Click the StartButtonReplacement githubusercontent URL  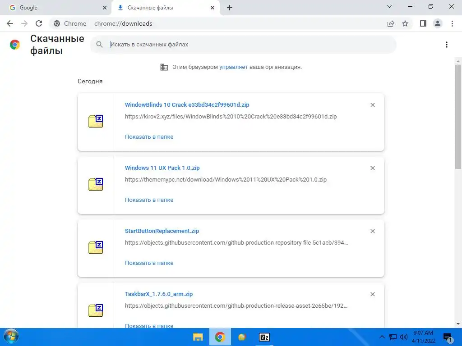pos(236,243)
